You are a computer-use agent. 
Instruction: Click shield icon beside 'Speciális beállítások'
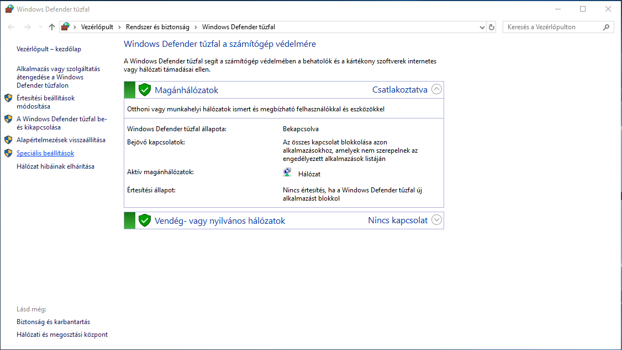[8, 153]
